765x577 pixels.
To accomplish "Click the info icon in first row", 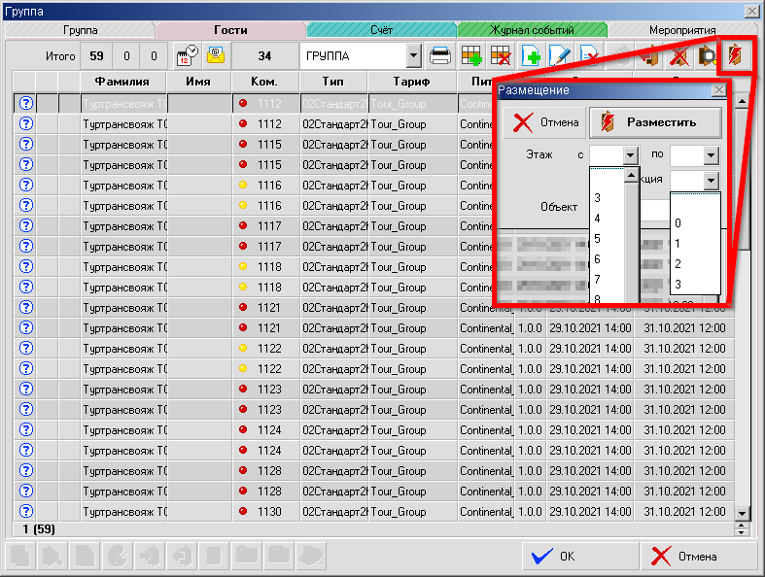I will point(26,103).
